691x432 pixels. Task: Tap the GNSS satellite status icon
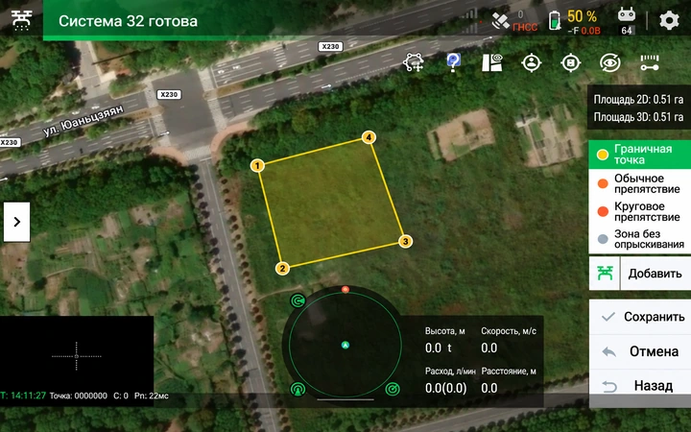[501, 21]
